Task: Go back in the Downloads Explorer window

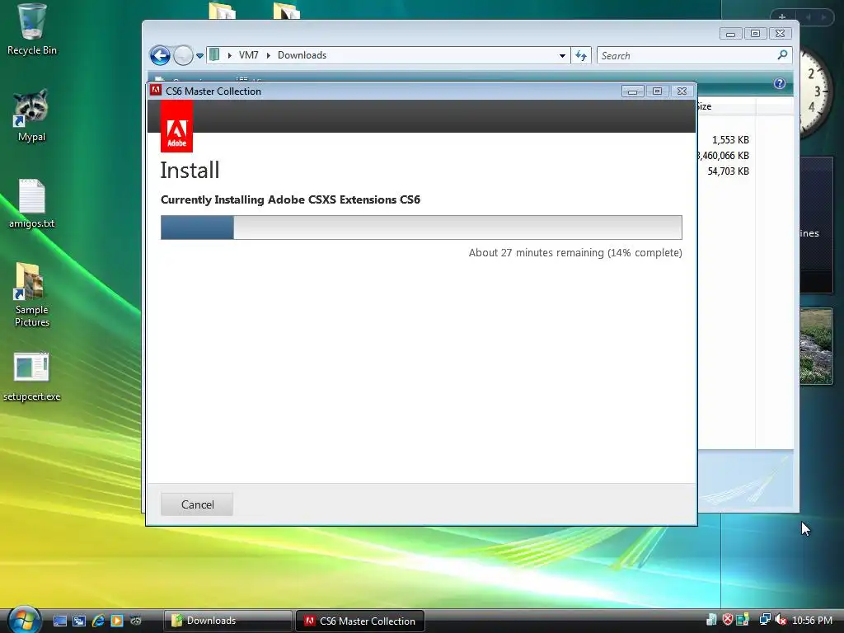Action: (160, 55)
